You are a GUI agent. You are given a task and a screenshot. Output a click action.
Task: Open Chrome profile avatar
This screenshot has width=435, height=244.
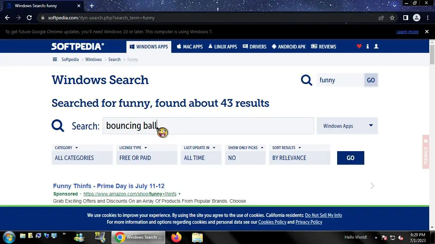click(417, 18)
